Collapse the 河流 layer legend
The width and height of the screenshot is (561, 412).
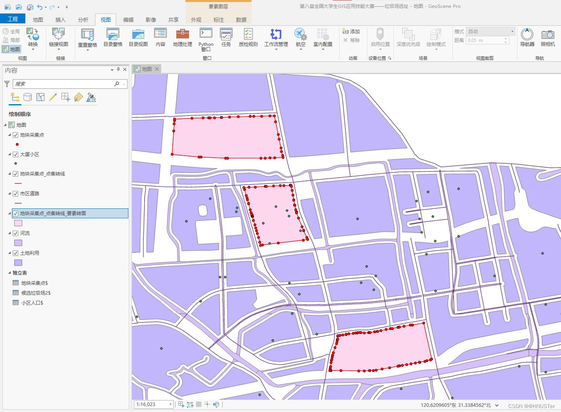point(10,233)
